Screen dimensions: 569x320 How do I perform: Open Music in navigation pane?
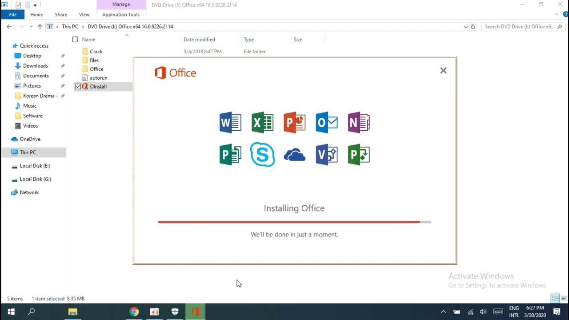click(30, 106)
